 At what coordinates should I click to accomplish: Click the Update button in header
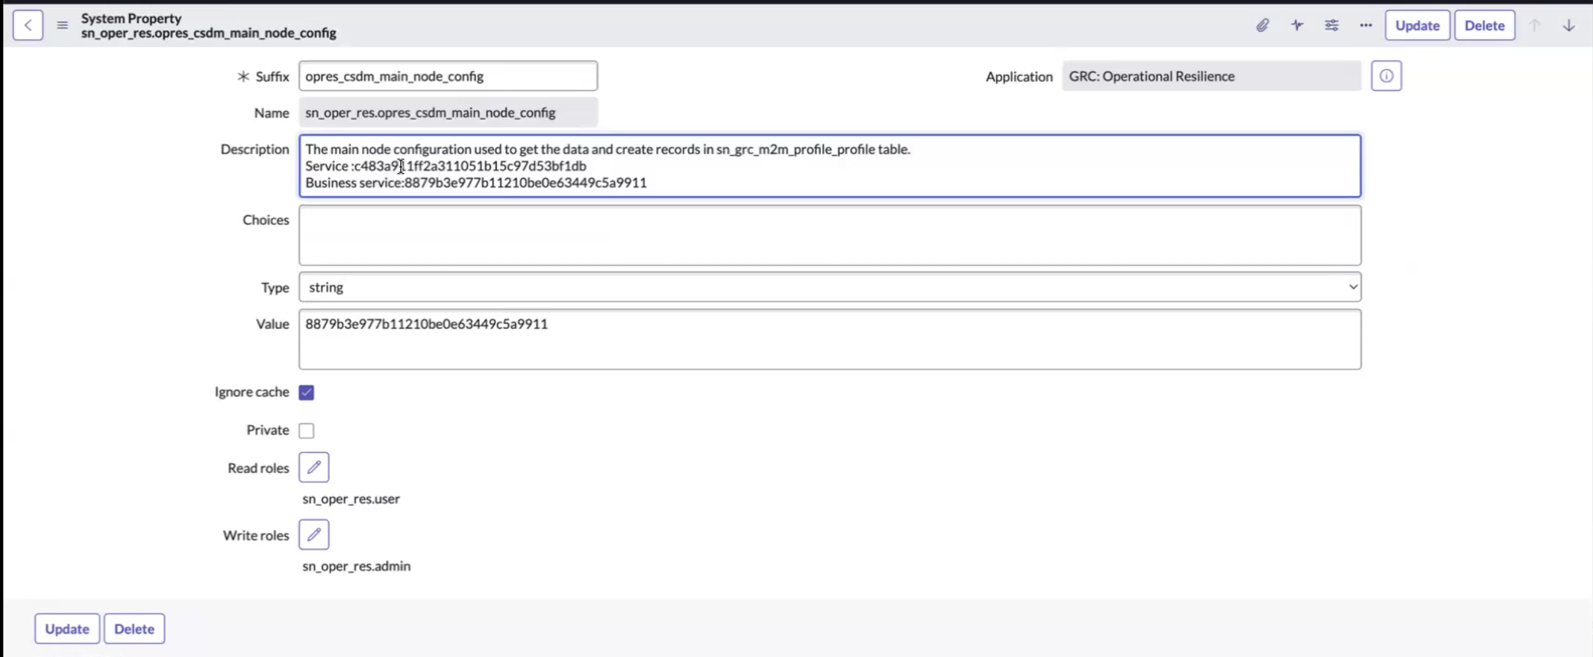(1417, 25)
